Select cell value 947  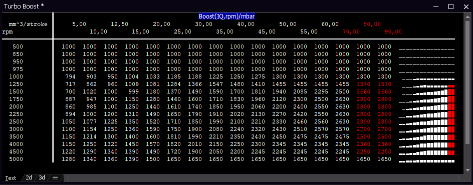pos(91,99)
